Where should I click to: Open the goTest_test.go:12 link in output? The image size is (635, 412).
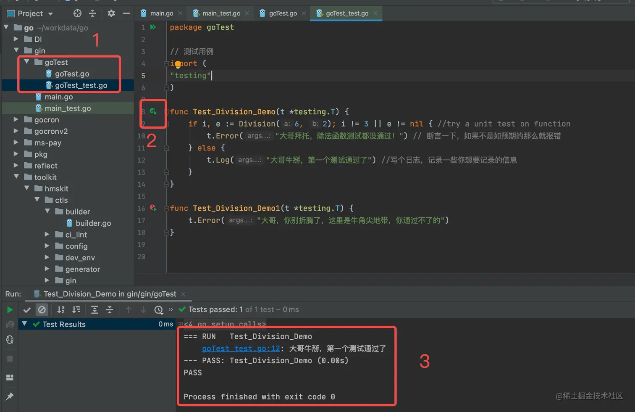pyautogui.click(x=241, y=349)
